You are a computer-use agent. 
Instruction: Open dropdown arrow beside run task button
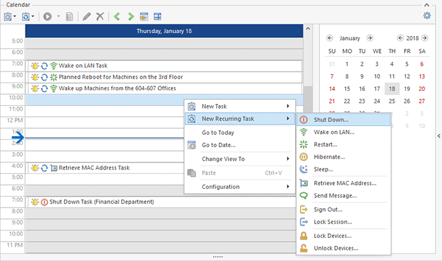click(59, 16)
